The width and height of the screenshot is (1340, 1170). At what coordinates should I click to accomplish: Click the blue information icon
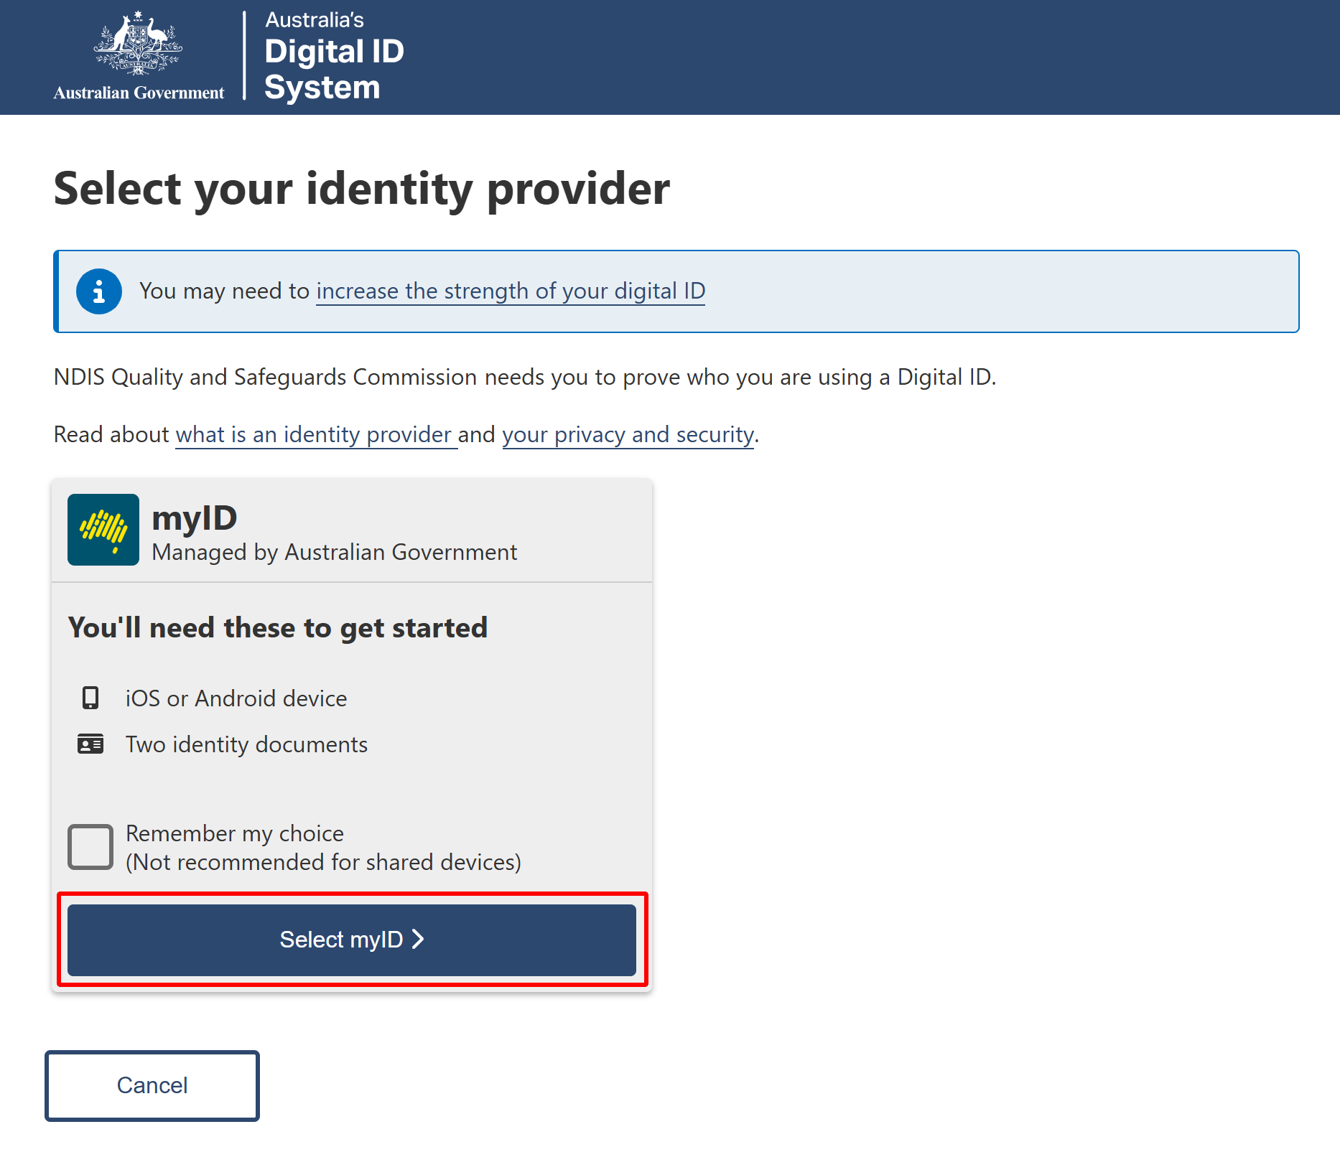[99, 291]
